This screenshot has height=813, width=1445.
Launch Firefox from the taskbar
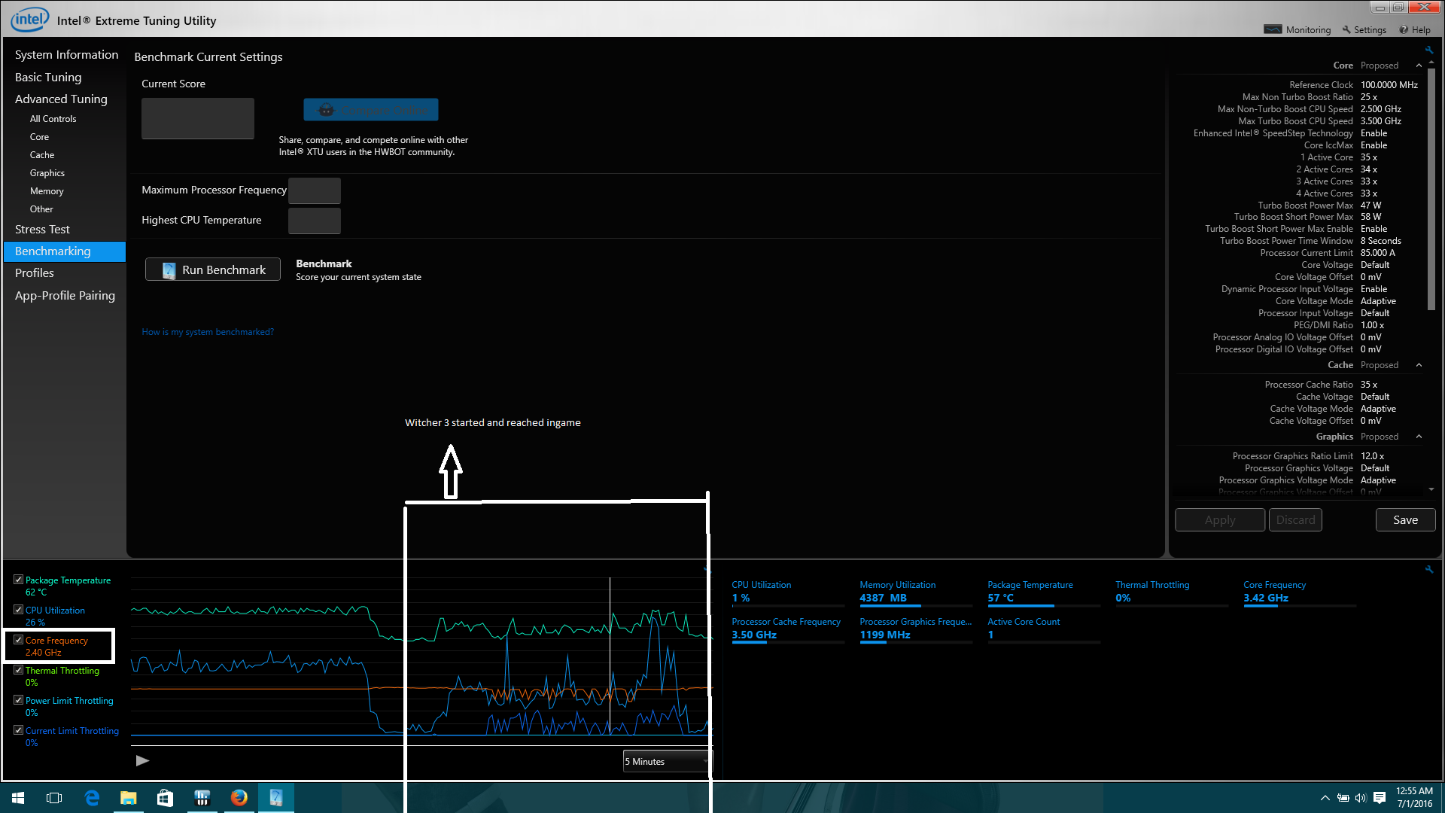(x=239, y=798)
